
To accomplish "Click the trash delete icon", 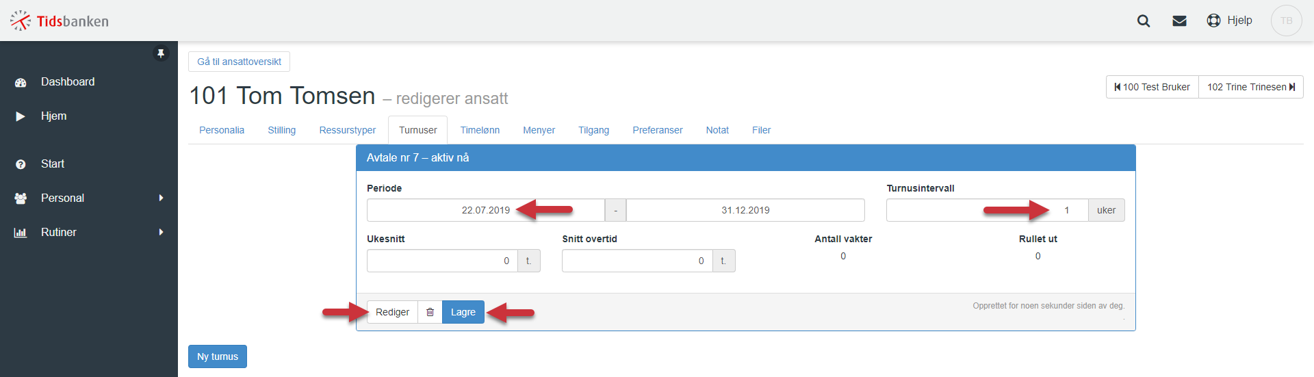I will pyautogui.click(x=430, y=312).
